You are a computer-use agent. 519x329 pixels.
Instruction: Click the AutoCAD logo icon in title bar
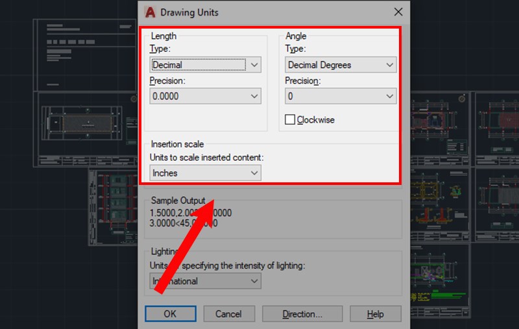(x=150, y=12)
